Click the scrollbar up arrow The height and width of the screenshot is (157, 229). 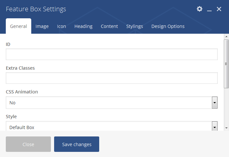tap(226, 37)
